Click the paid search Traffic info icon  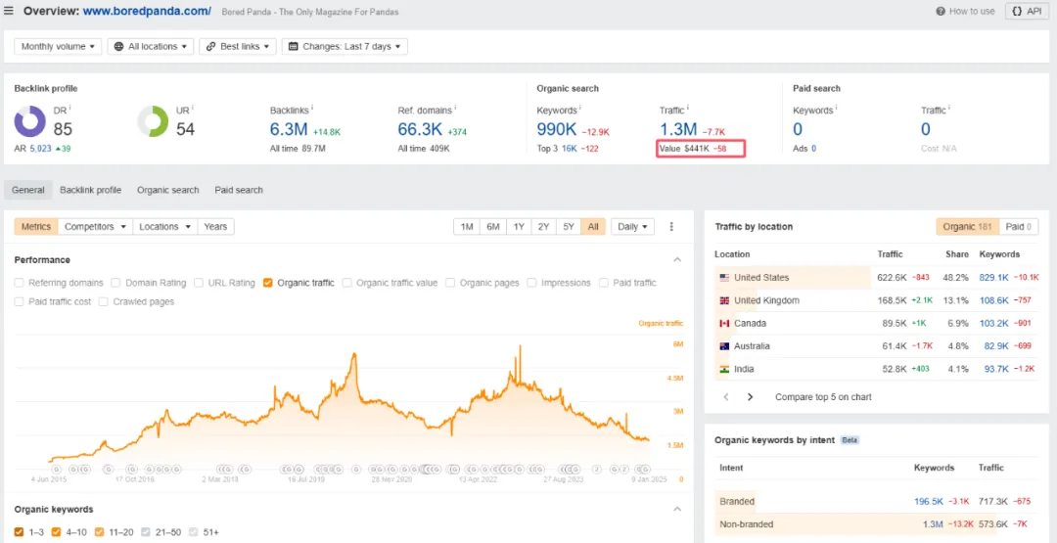(949, 107)
